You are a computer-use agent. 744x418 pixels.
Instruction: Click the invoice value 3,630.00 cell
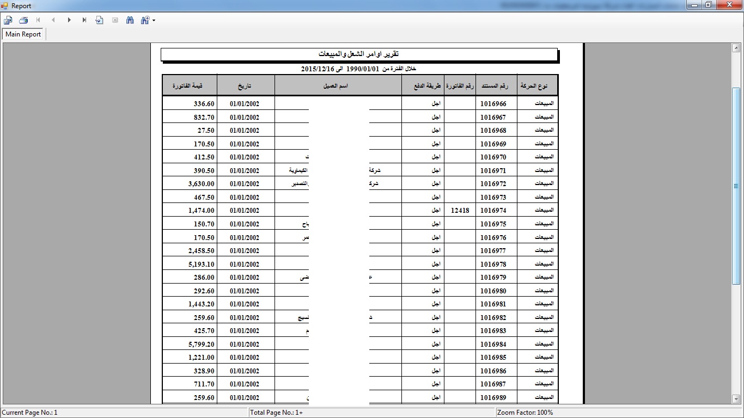201,184
